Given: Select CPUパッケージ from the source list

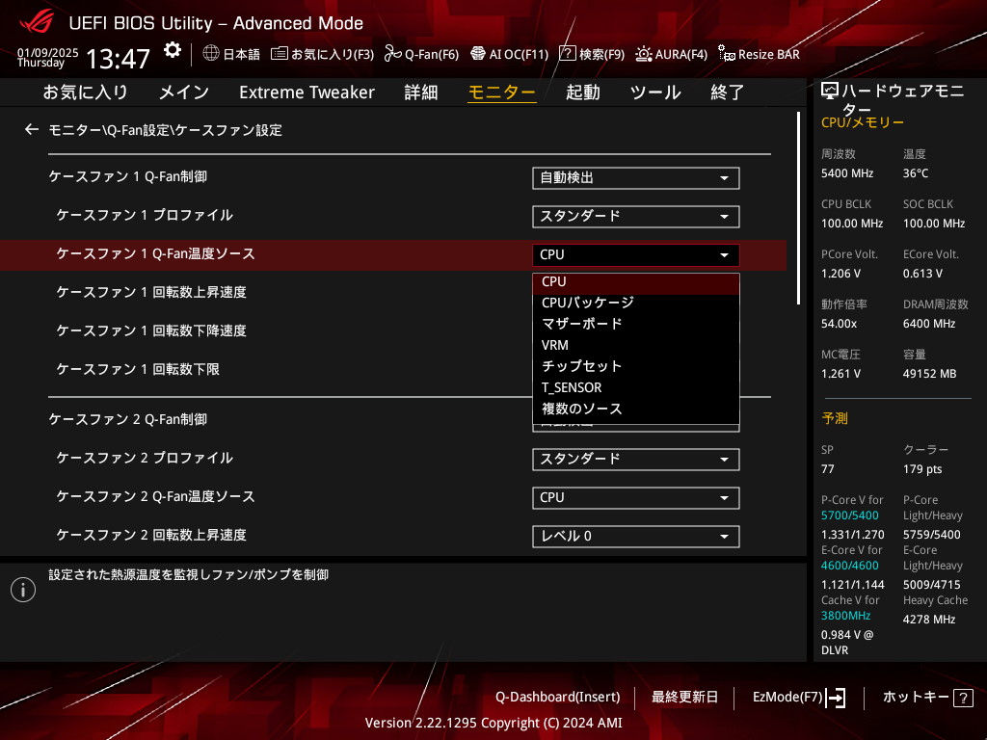Looking at the screenshot, I should [x=587, y=303].
